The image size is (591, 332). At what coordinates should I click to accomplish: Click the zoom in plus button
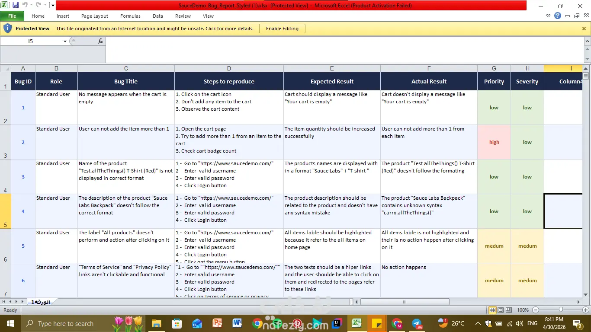click(x=586, y=310)
